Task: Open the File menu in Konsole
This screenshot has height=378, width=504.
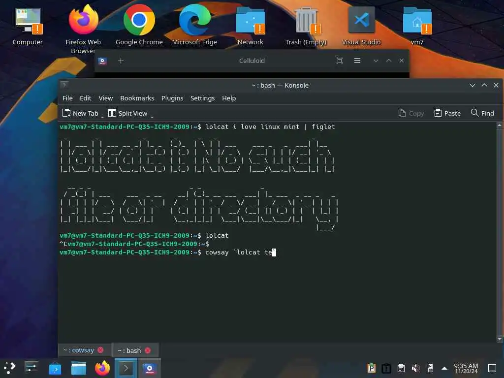Action: click(x=67, y=98)
